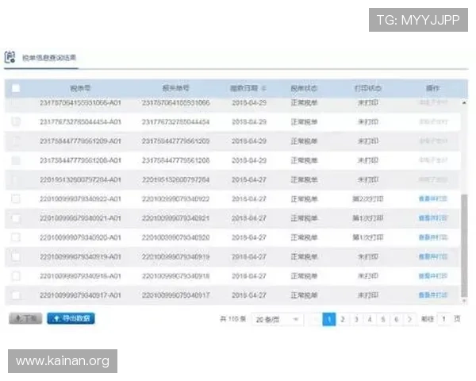Click tax number 220100999079340917-A01

pyautogui.click(x=80, y=295)
